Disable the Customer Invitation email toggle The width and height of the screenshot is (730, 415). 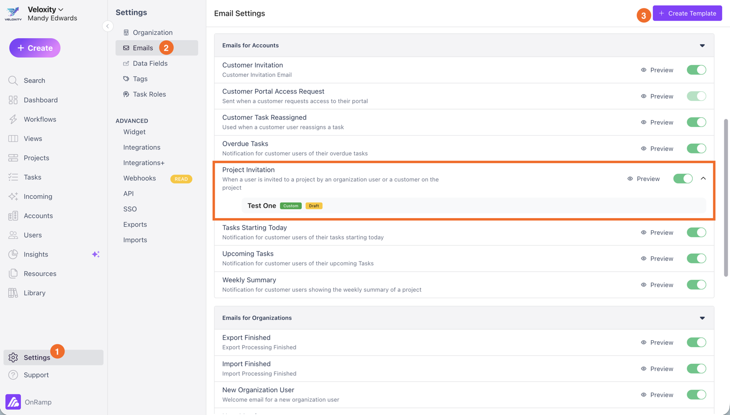[x=696, y=70]
